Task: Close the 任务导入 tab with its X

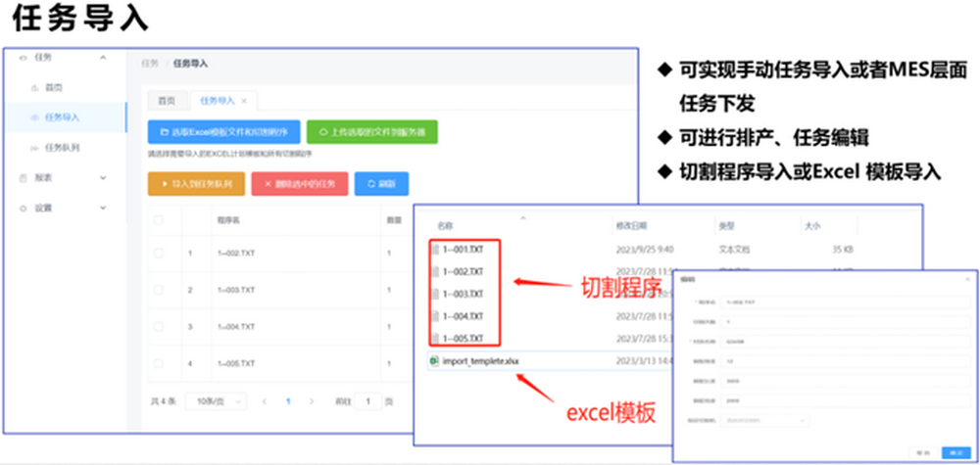Action: pos(244,101)
